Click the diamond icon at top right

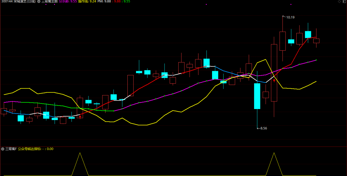pos(339,1)
